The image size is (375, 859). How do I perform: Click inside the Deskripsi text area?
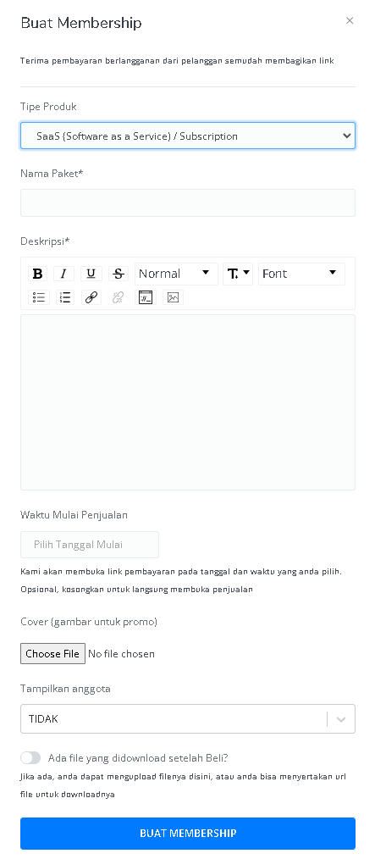point(188,402)
